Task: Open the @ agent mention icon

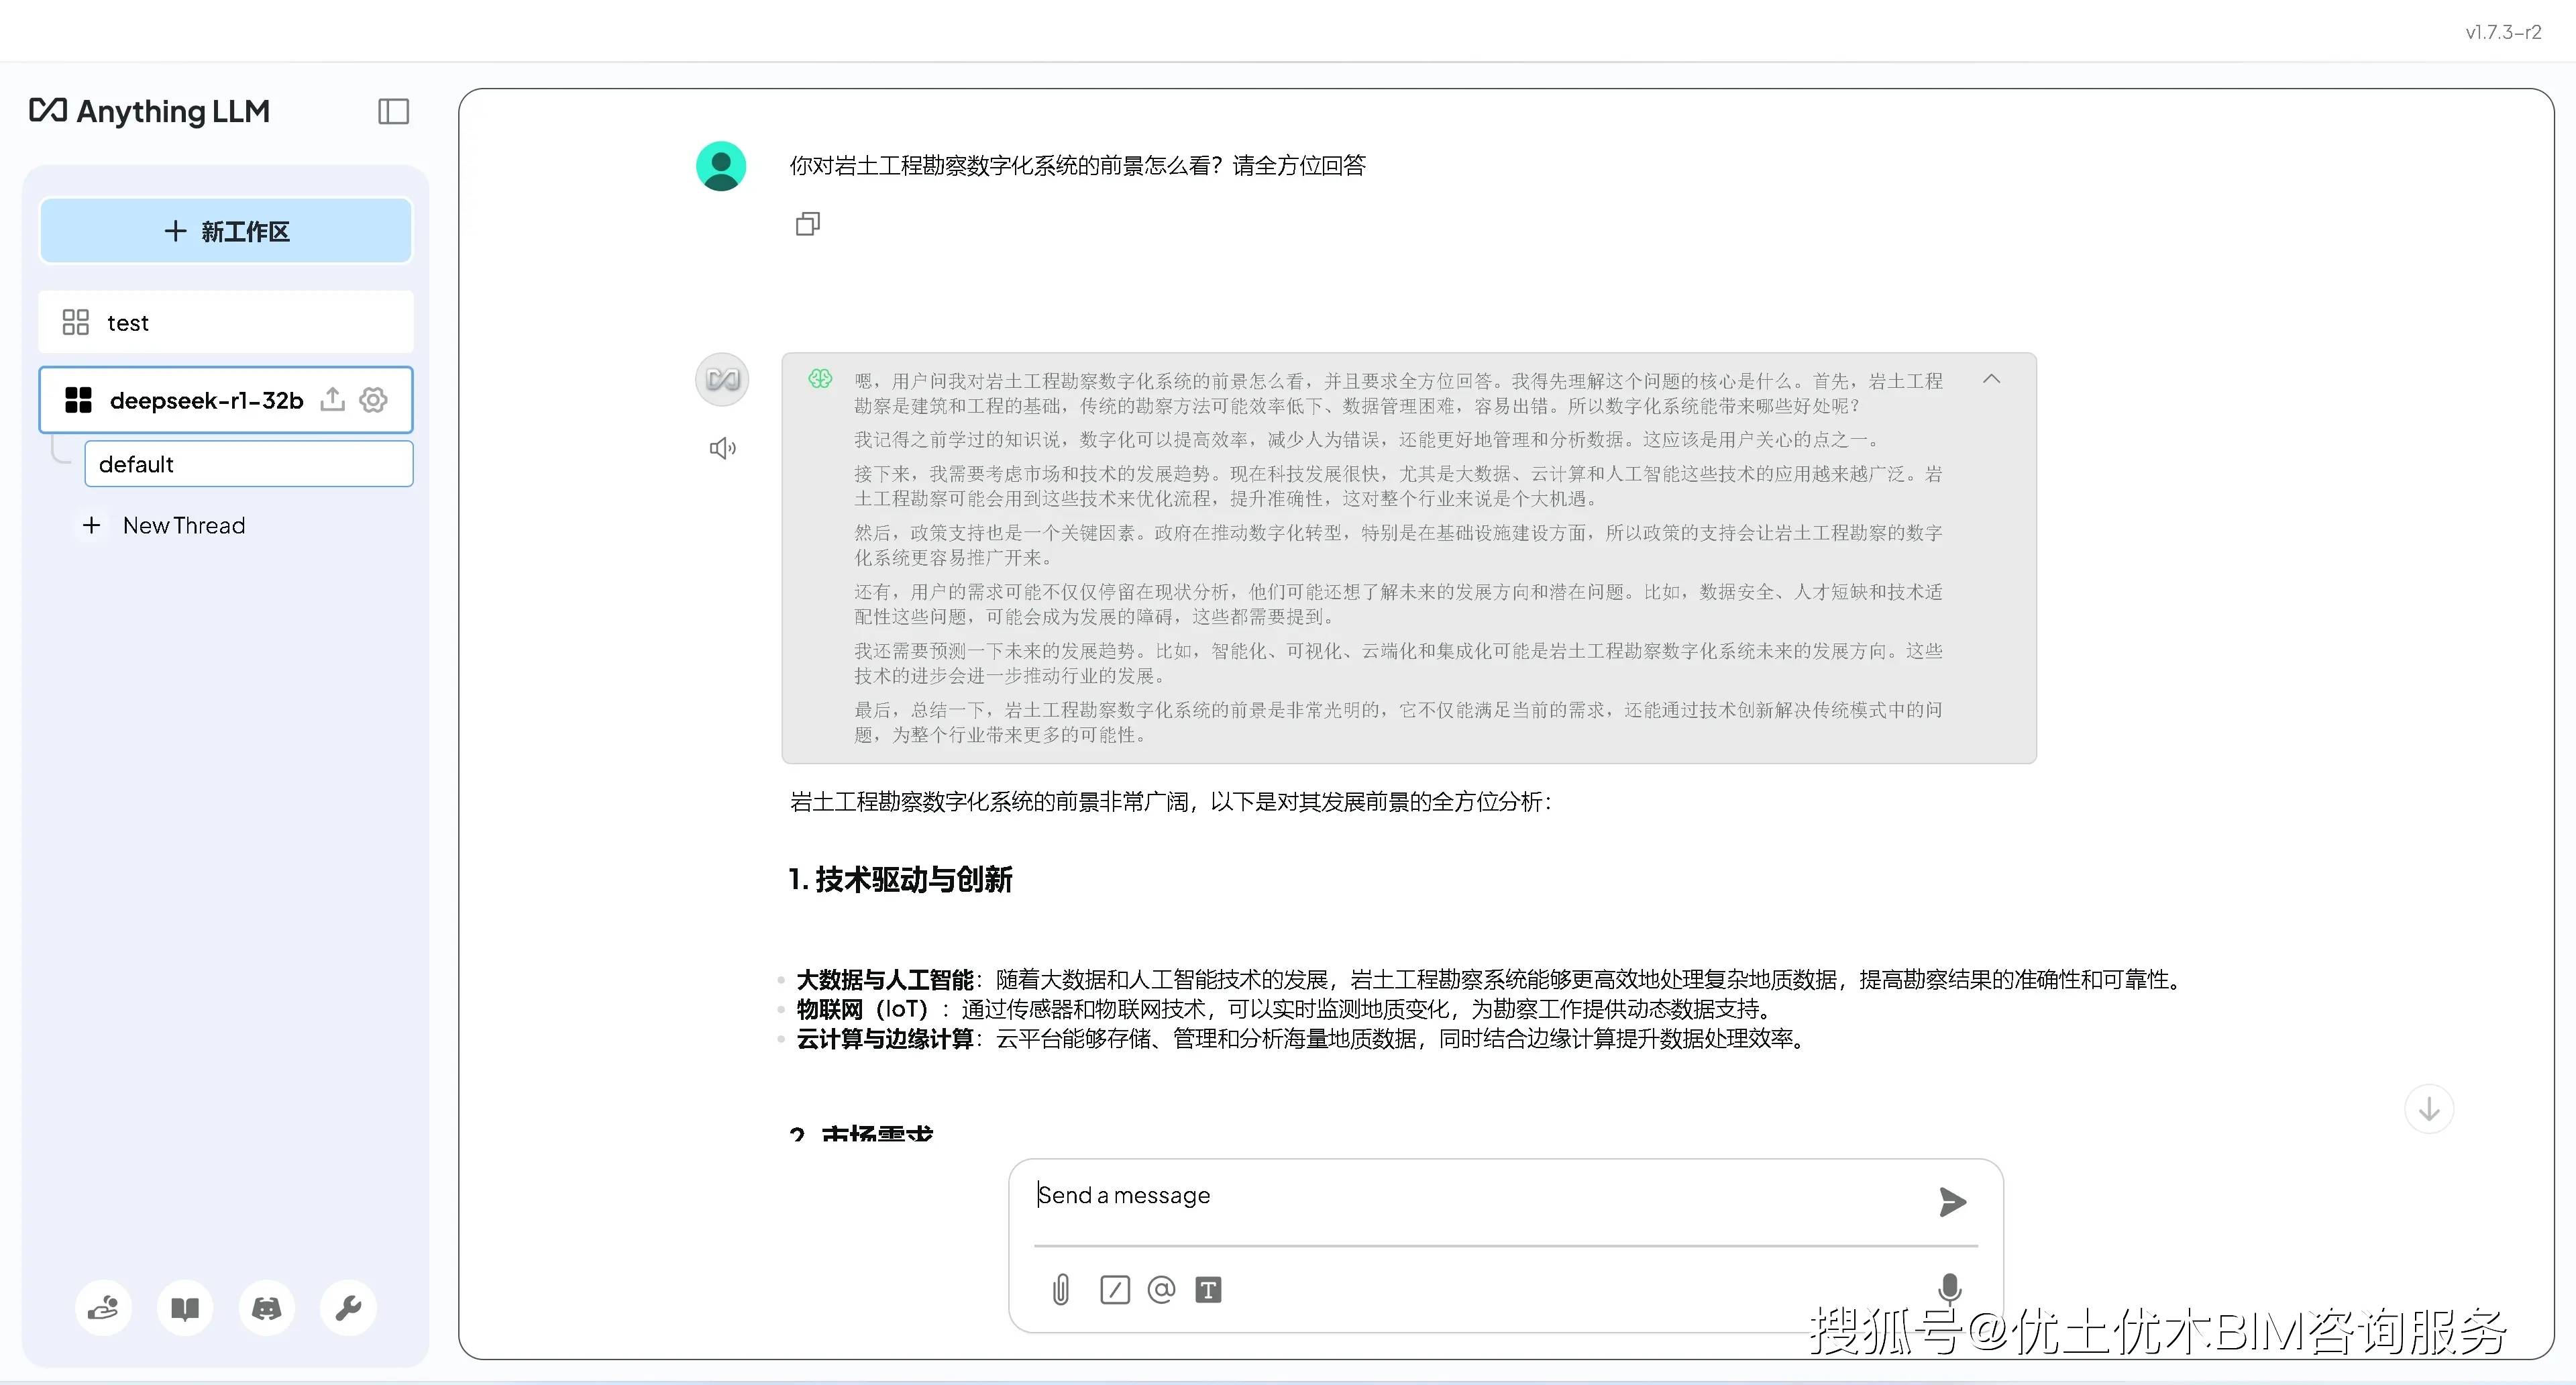Action: pyautogui.click(x=1160, y=1290)
